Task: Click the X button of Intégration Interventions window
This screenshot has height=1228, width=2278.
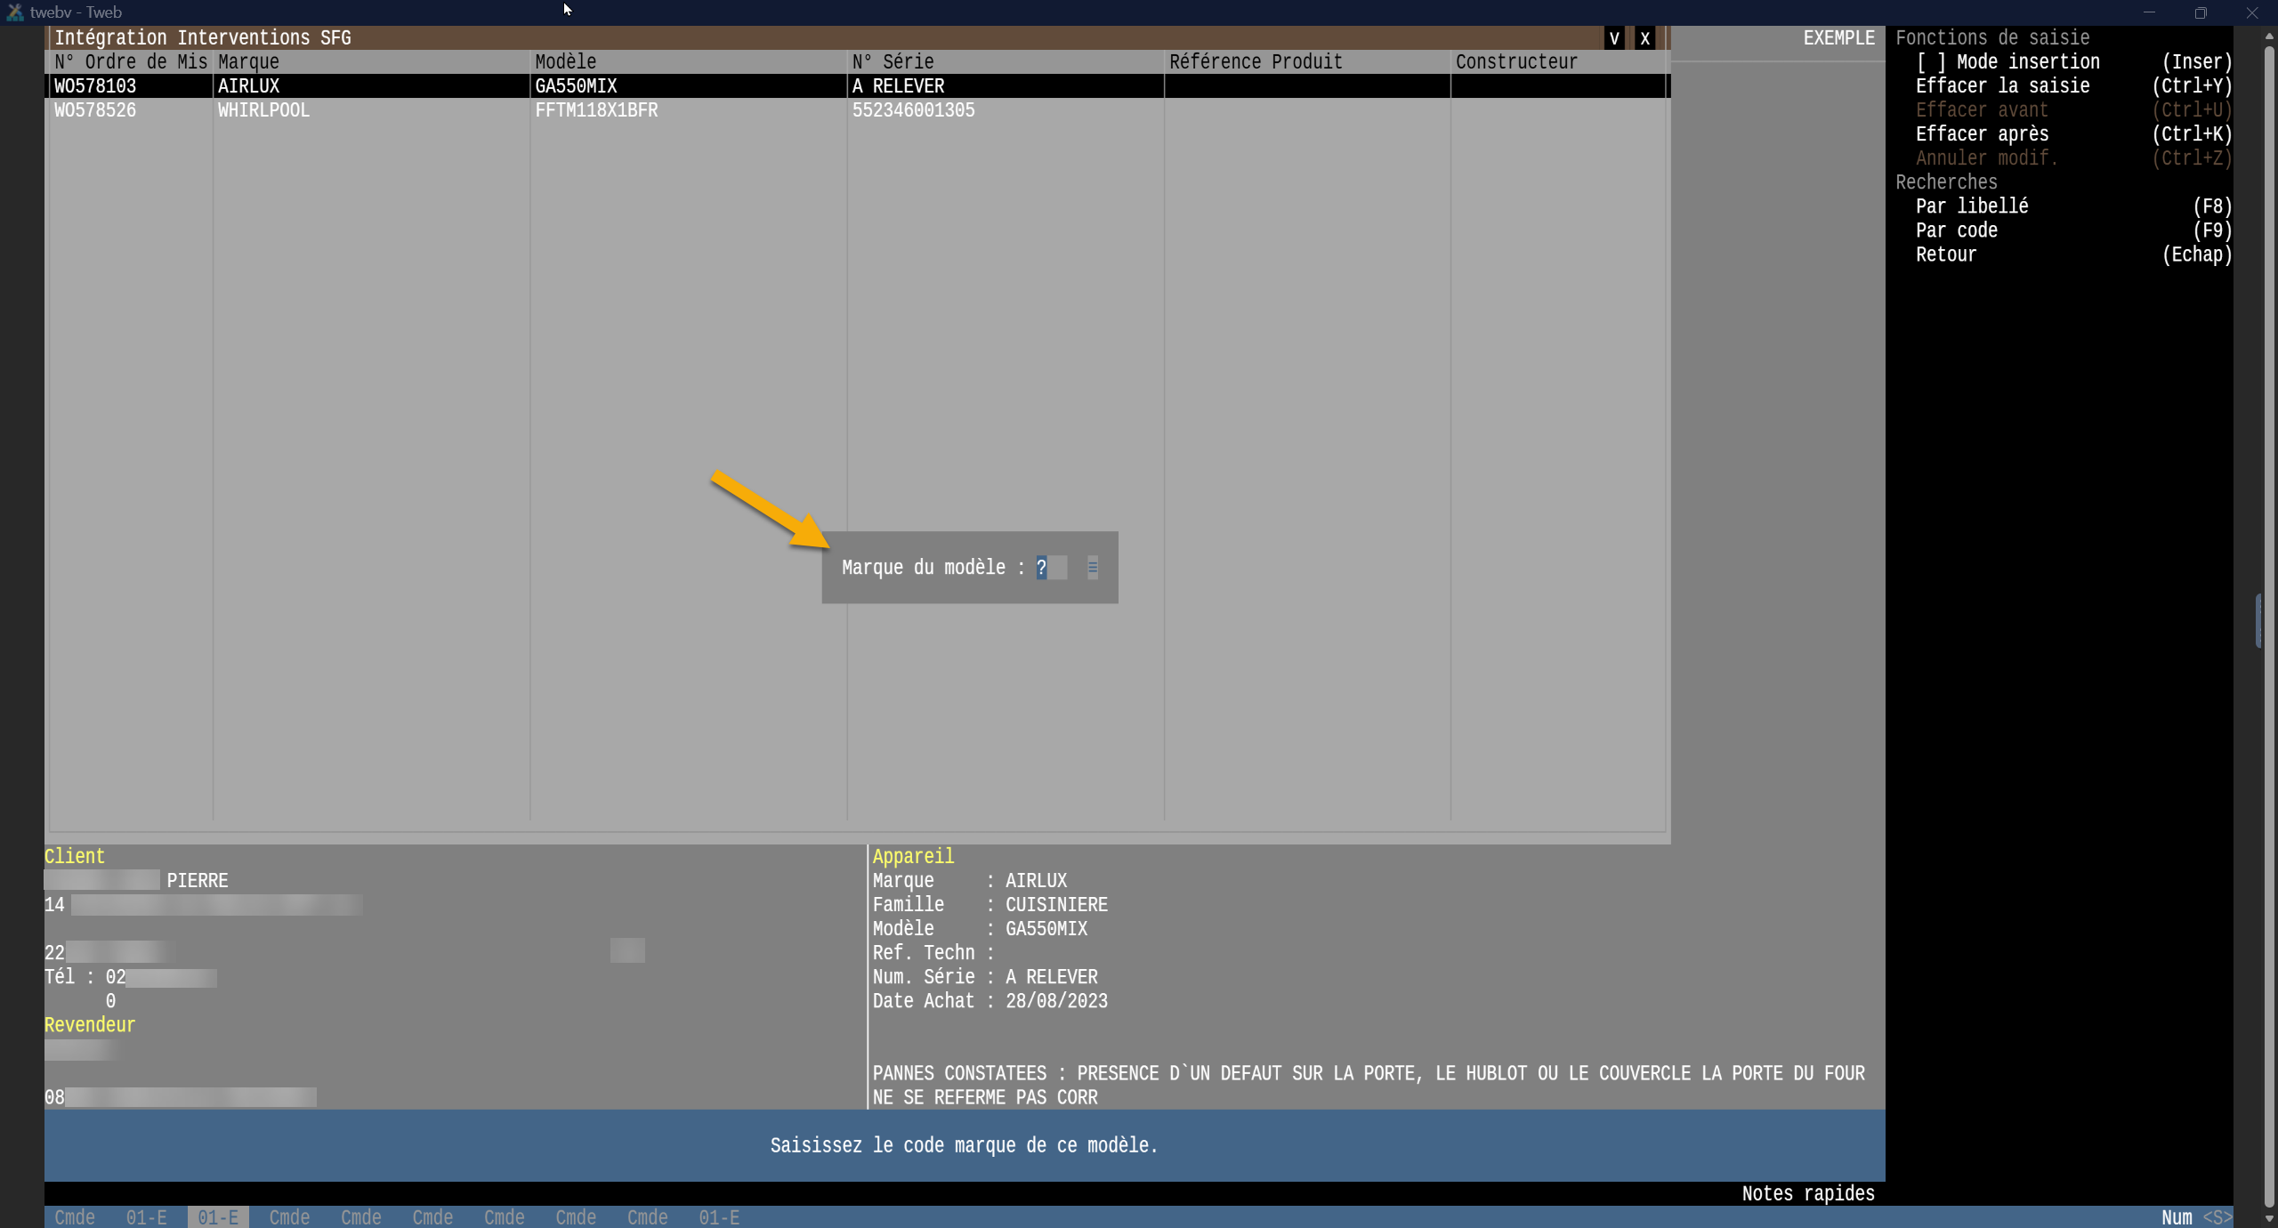Action: 1644,38
